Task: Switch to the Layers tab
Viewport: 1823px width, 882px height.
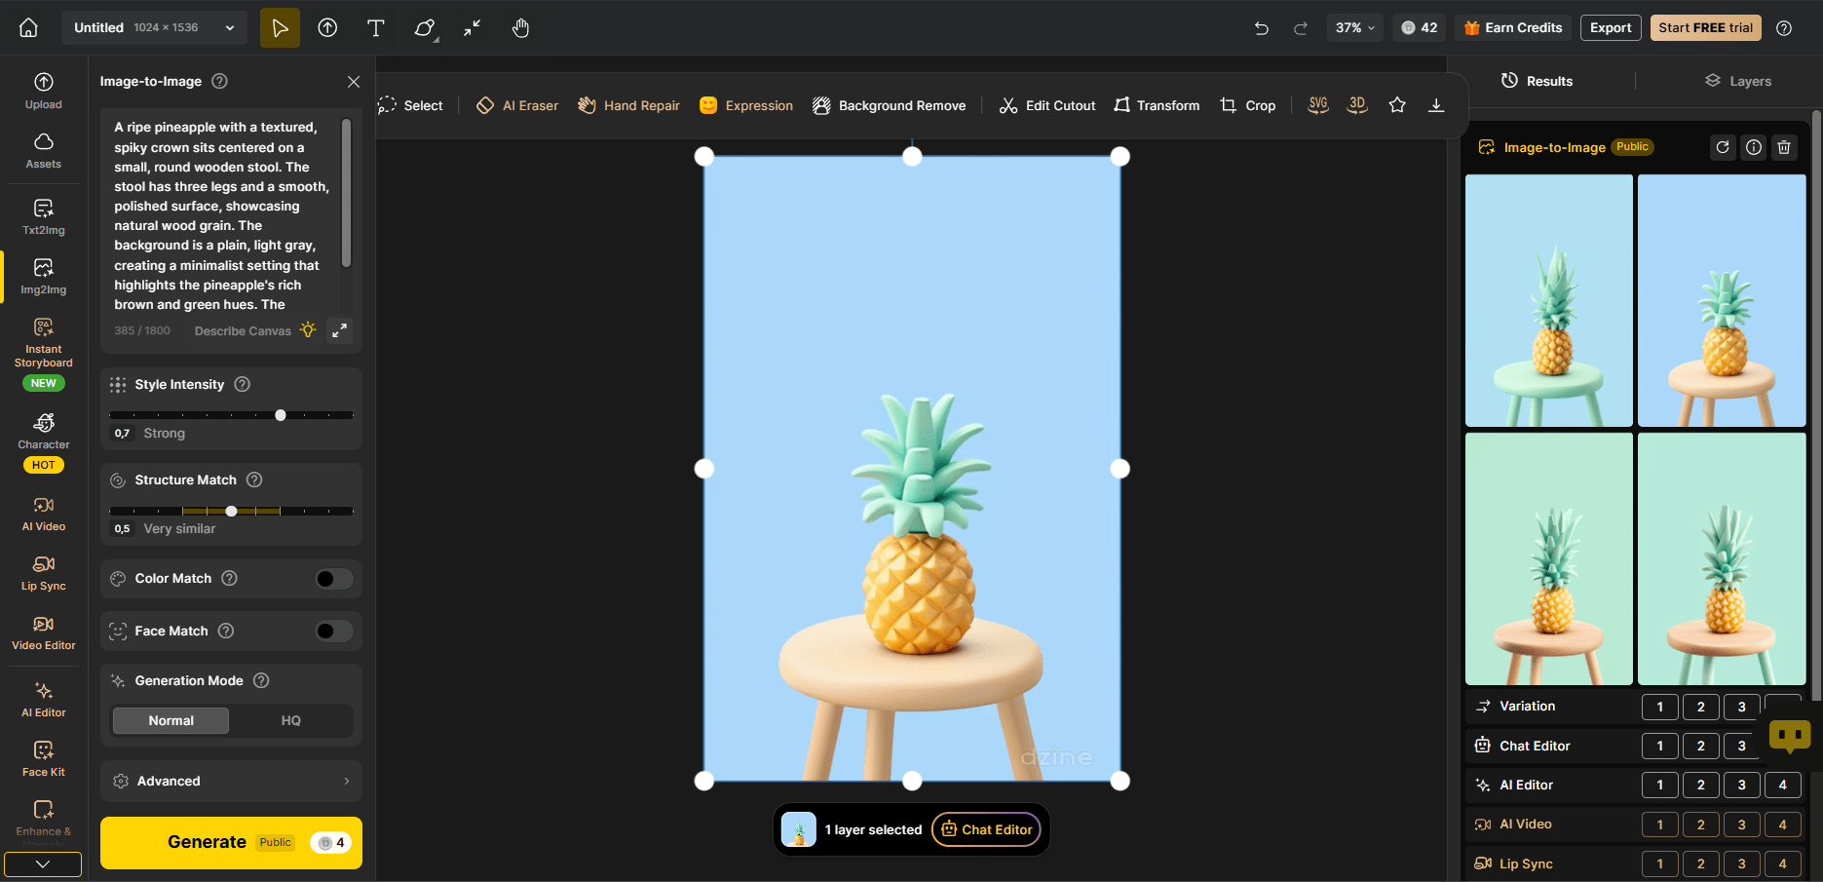Action: [x=1738, y=81]
